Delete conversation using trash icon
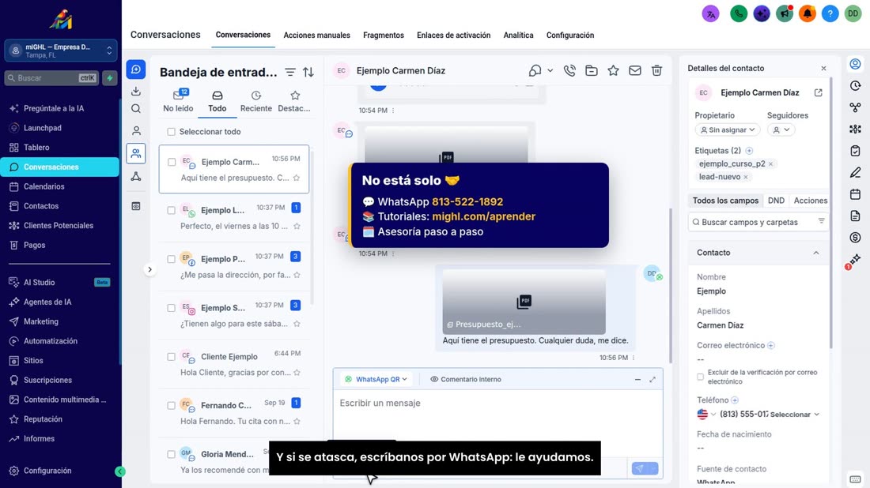 [657, 71]
